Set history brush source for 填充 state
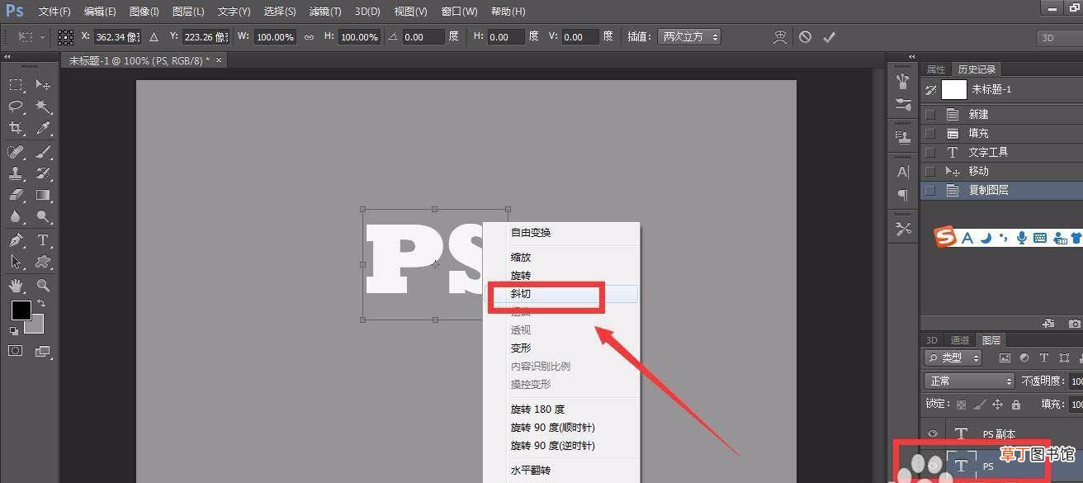Screen dimensions: 1083x483 [930, 133]
